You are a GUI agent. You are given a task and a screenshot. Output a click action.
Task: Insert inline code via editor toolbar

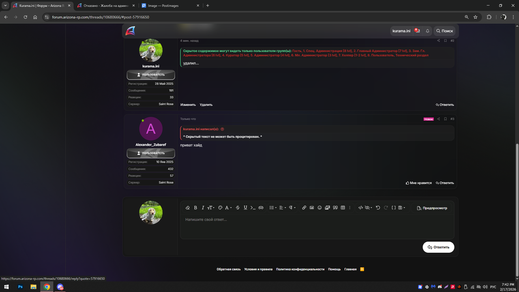[x=253, y=208]
